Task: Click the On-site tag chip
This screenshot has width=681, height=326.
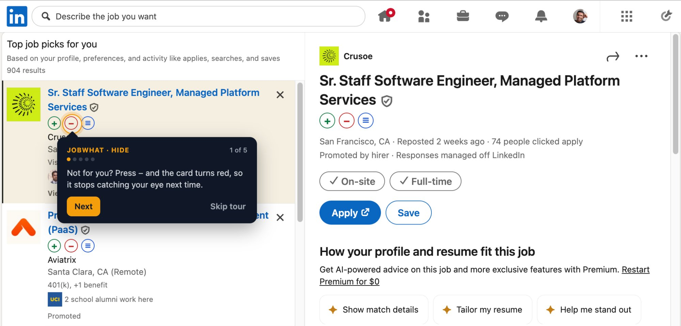Action: click(x=352, y=181)
